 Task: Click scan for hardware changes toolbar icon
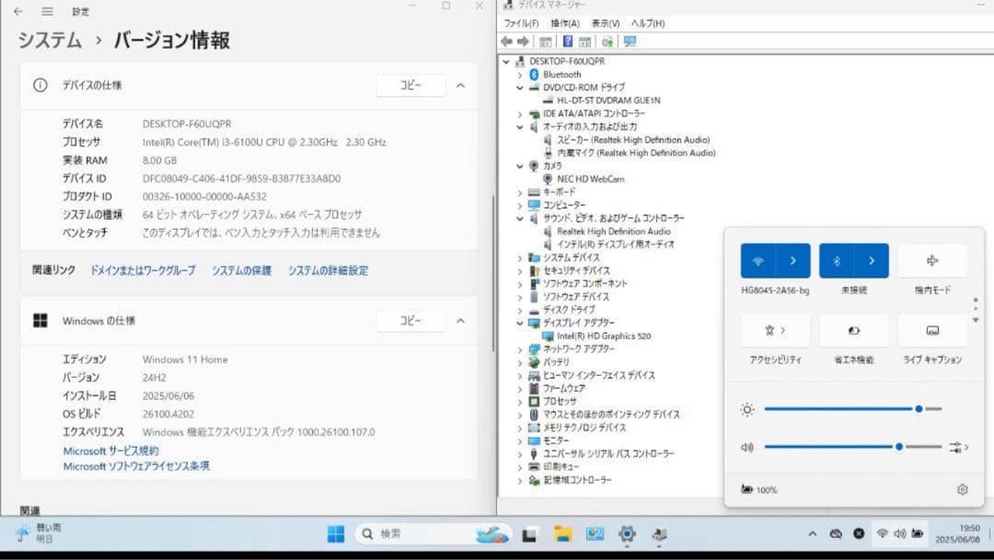pyautogui.click(x=606, y=40)
